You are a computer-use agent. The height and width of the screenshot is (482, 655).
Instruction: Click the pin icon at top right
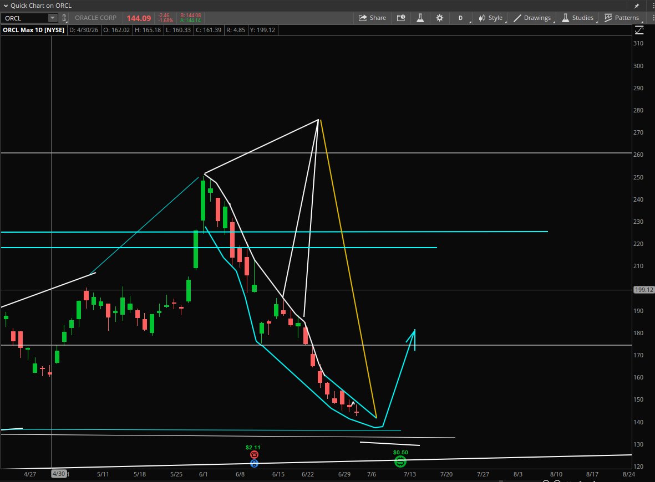(x=637, y=6)
